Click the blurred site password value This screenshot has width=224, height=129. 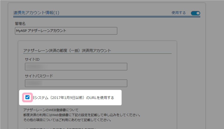point(34,83)
